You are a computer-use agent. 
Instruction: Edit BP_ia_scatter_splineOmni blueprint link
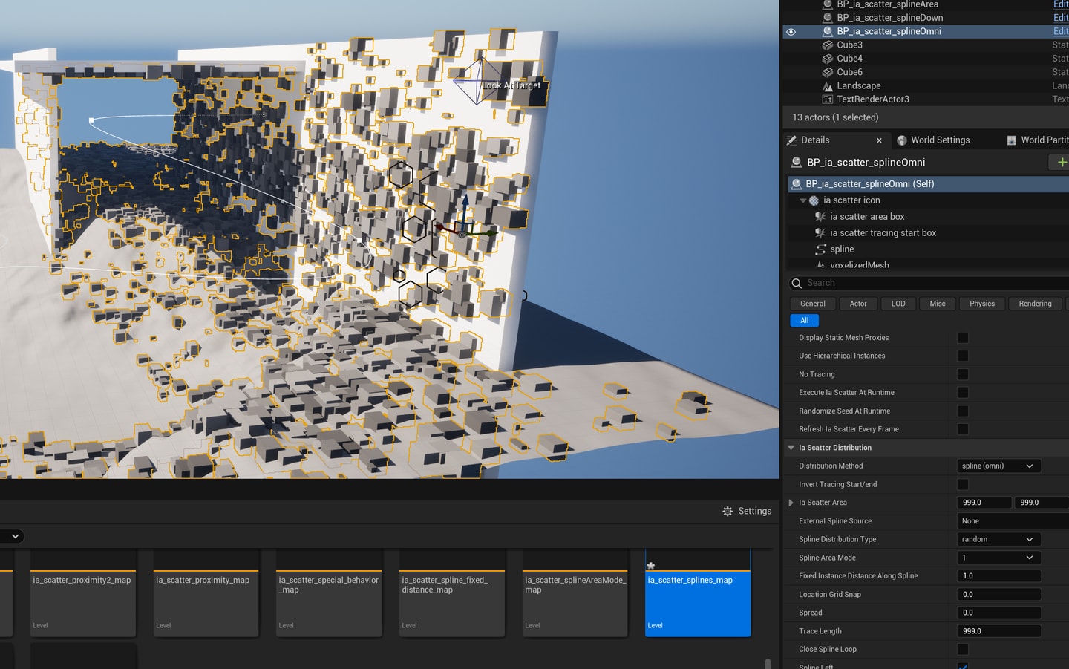click(1061, 31)
